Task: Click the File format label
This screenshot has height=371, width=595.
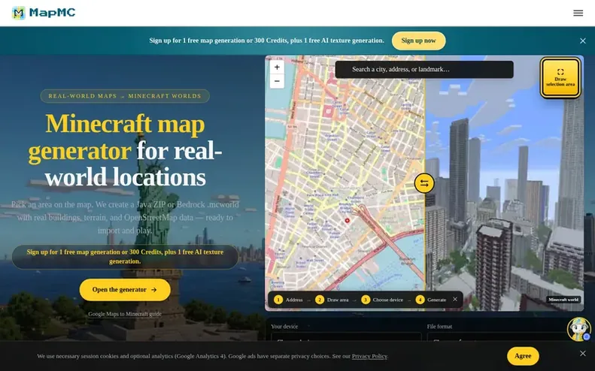Action: point(439,326)
